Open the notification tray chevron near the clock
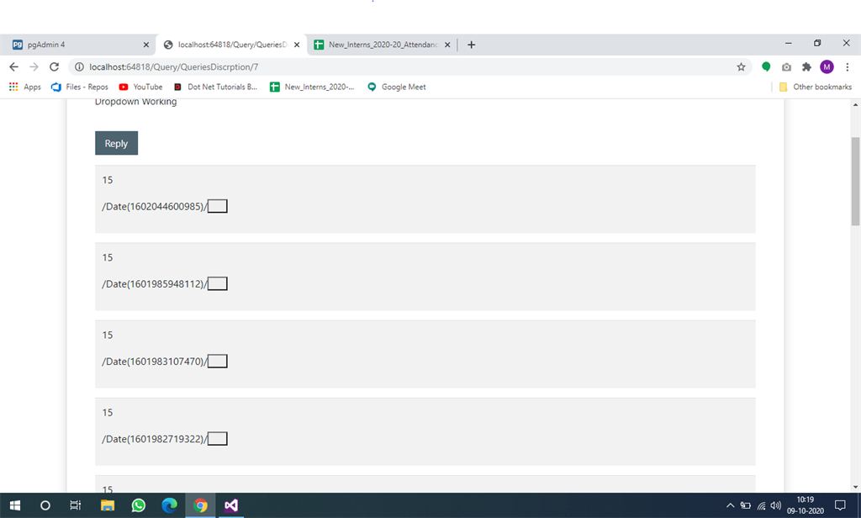The width and height of the screenshot is (861, 518). click(x=731, y=505)
